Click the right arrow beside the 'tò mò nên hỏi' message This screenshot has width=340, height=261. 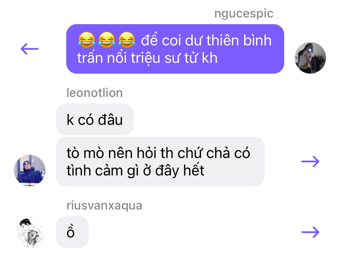pos(310,161)
